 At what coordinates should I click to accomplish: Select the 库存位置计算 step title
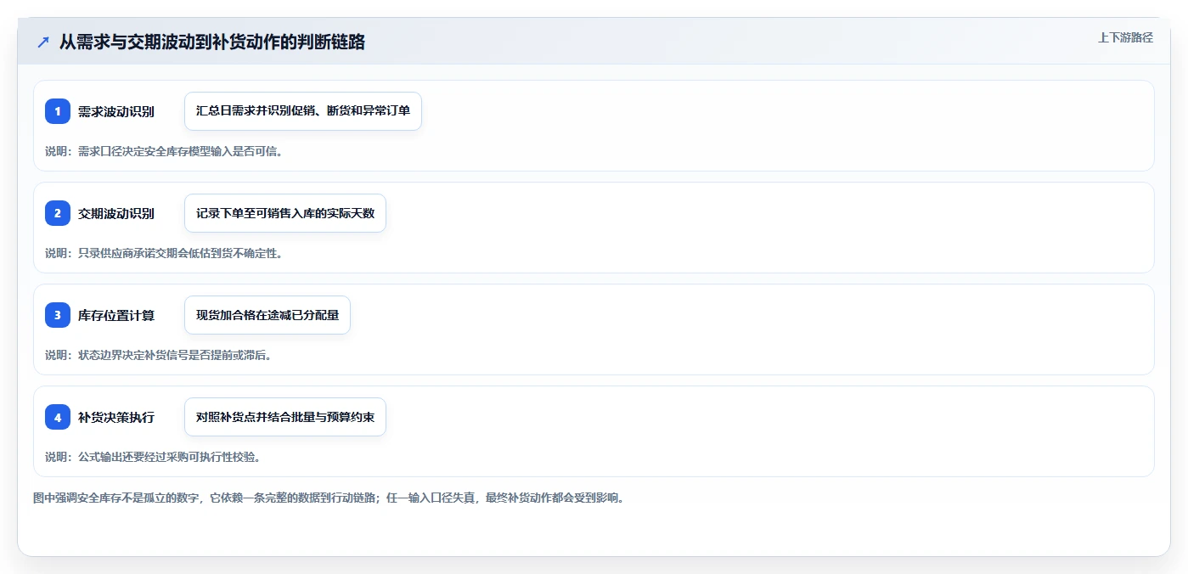[116, 315]
